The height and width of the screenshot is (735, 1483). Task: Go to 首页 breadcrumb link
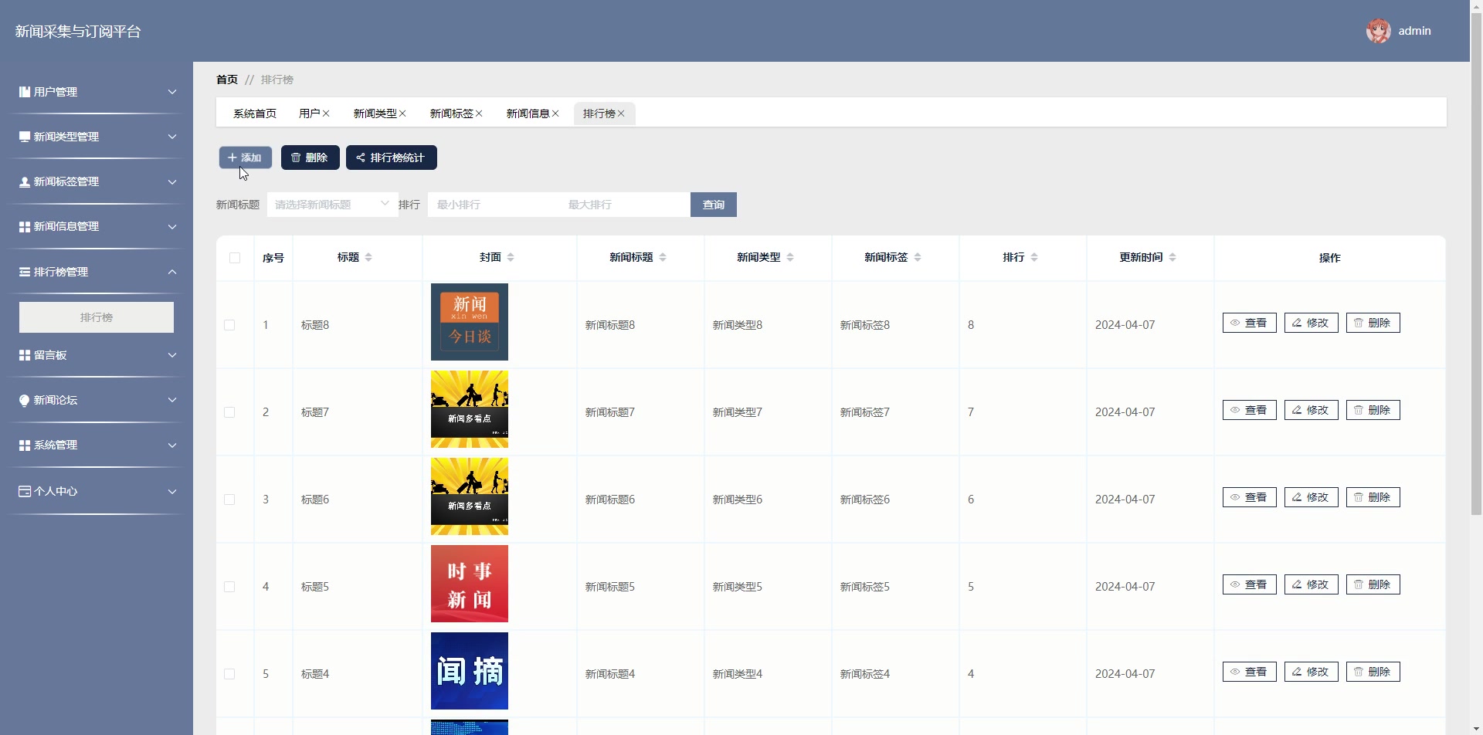point(227,80)
